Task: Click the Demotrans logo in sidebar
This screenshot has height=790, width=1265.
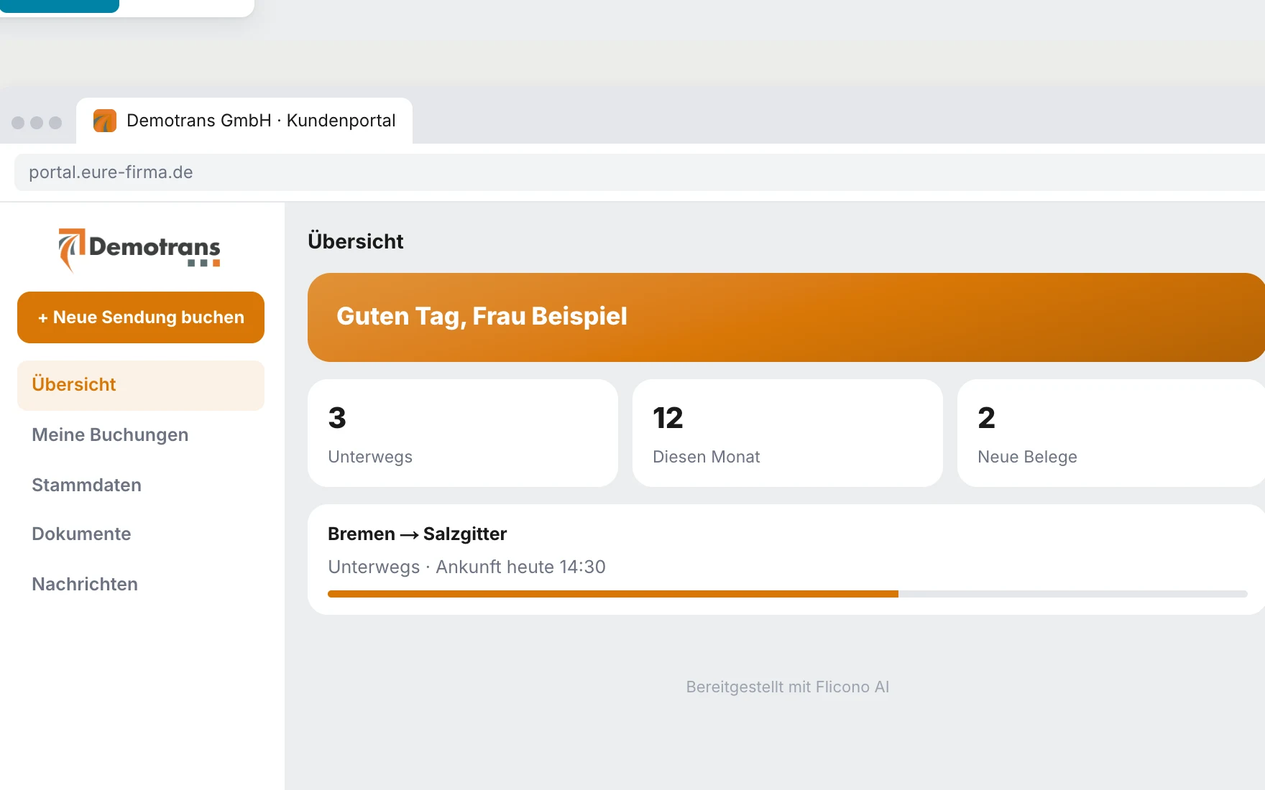Action: click(x=139, y=250)
